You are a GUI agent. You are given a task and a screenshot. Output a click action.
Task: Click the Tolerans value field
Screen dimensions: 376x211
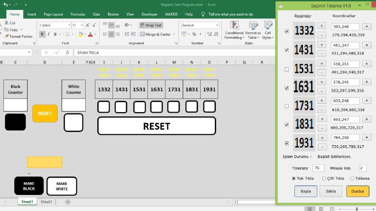click(x=318, y=168)
